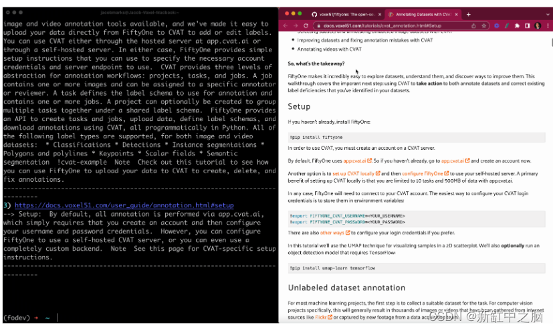Click 'So, what's the takeaway?' text

point(316,64)
